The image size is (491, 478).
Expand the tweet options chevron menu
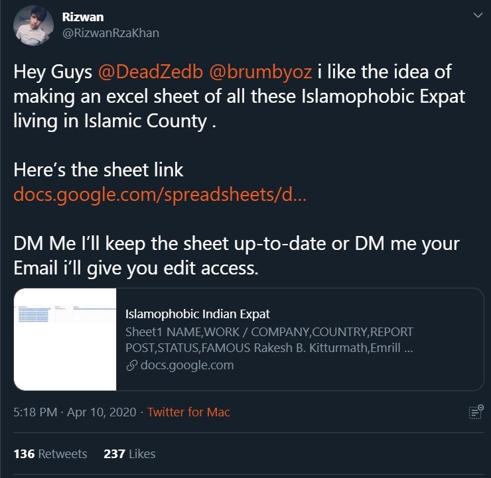click(475, 15)
